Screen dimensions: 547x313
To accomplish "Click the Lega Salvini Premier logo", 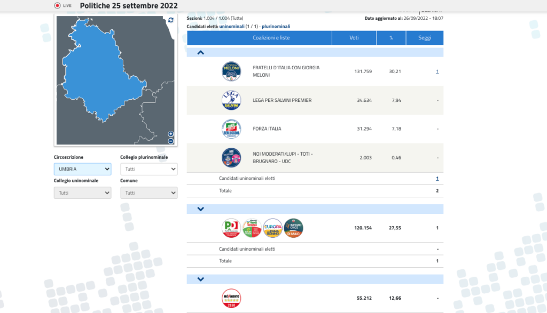I will click(231, 100).
